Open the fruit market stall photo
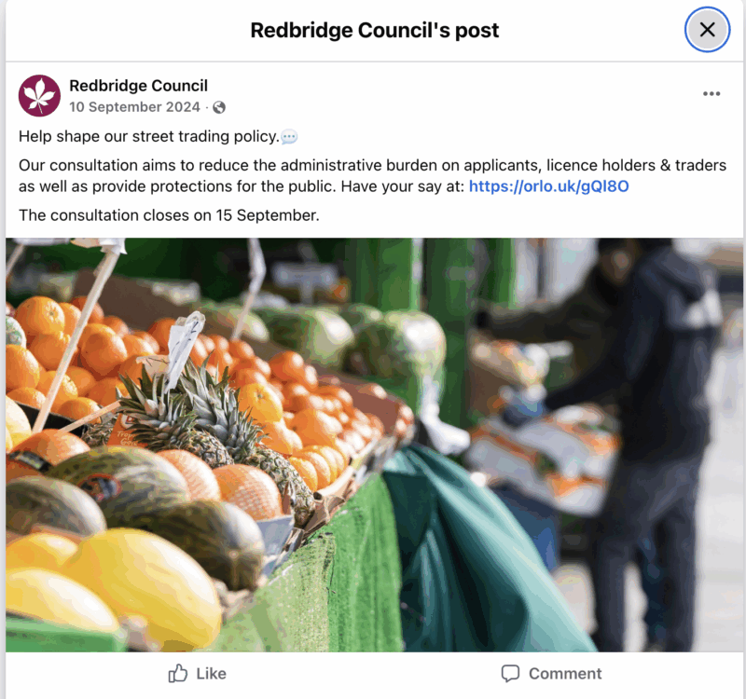The height and width of the screenshot is (699, 746). point(375,445)
